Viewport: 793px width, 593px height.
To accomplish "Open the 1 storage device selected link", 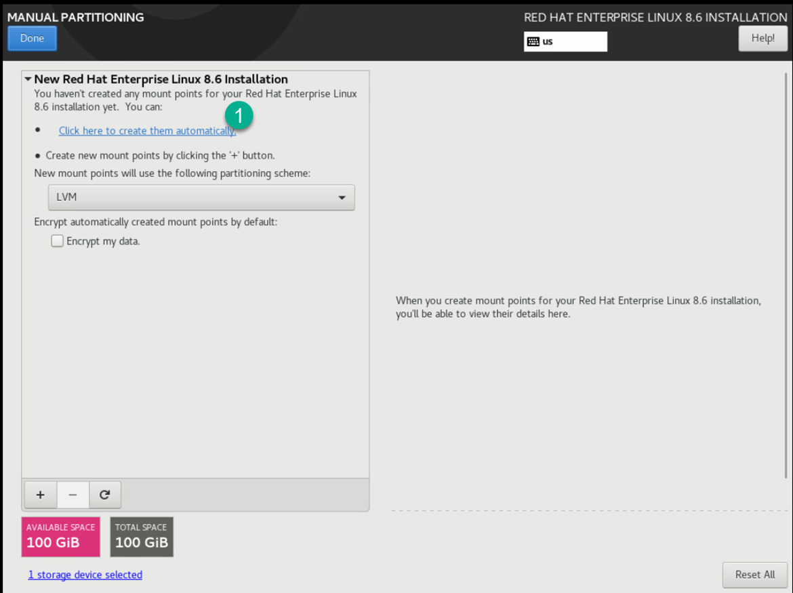I will [85, 575].
